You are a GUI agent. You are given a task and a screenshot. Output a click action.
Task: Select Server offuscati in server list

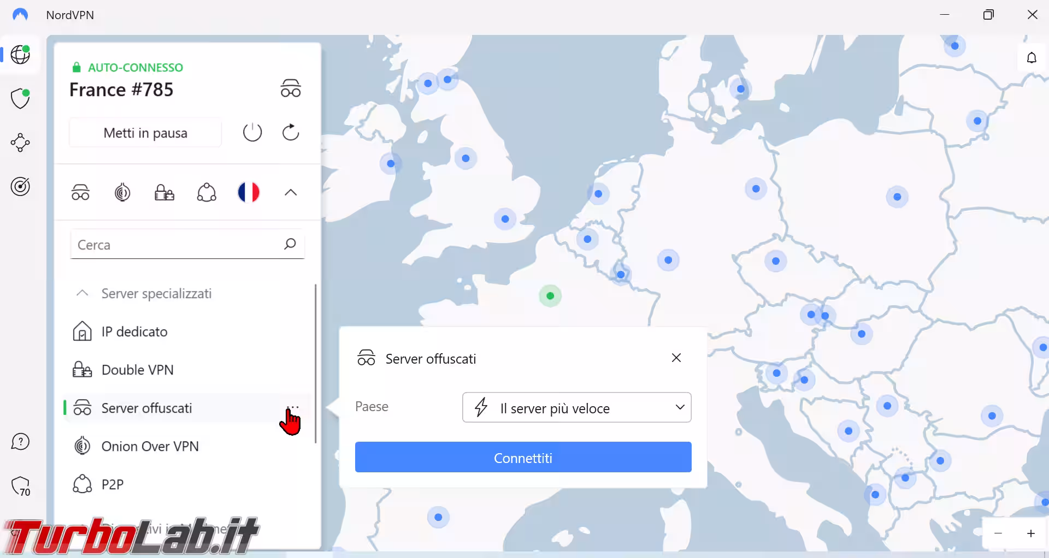click(x=187, y=408)
